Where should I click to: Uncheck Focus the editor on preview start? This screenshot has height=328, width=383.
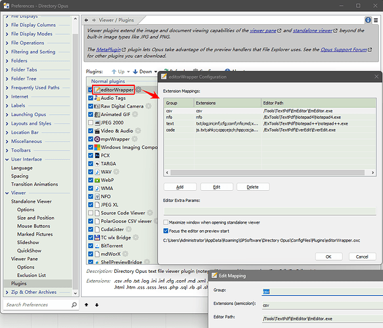[x=166, y=231]
